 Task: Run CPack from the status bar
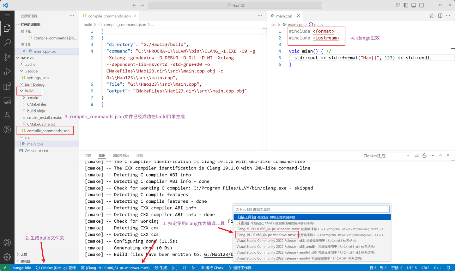point(212,268)
